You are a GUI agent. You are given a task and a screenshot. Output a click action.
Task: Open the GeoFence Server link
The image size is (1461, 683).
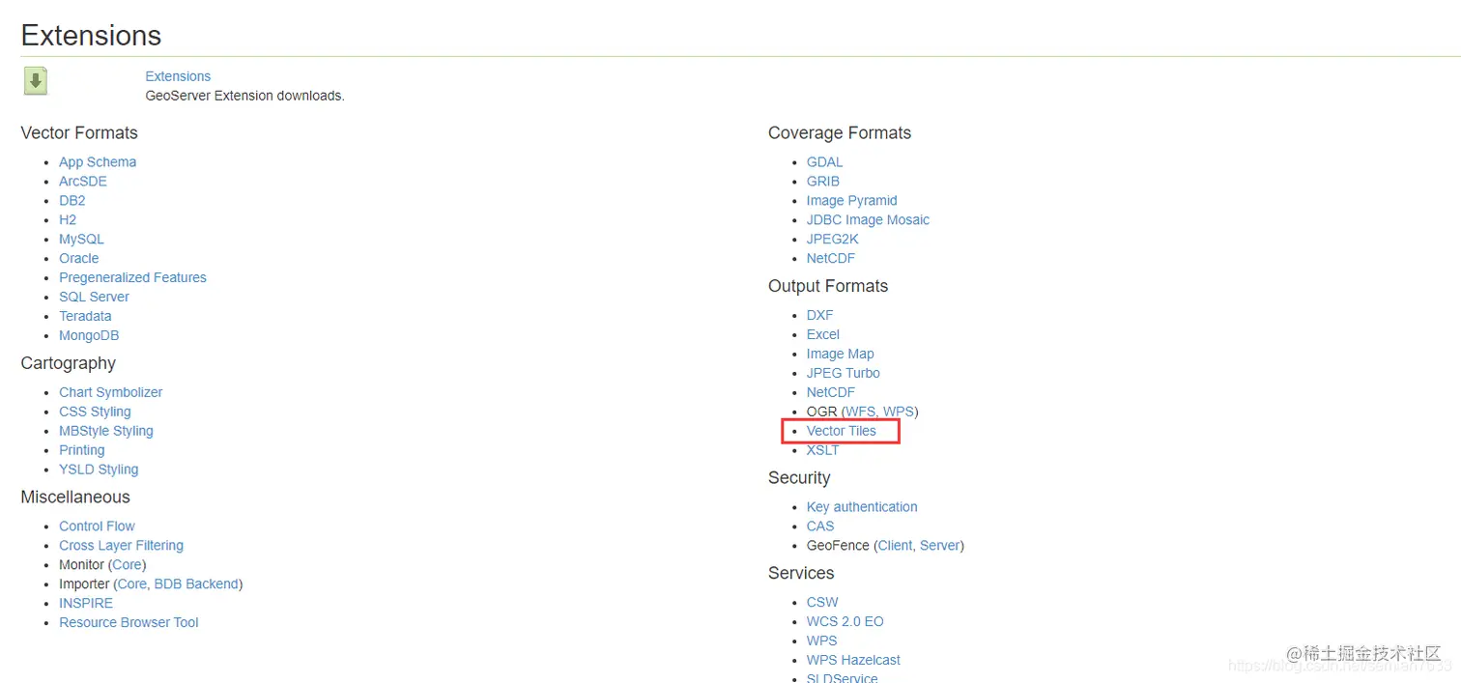point(940,546)
